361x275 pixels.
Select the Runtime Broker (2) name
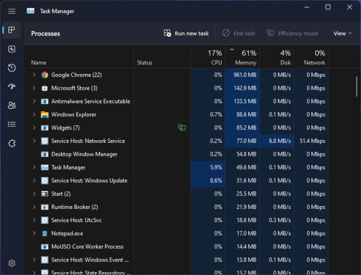[x=74, y=207]
